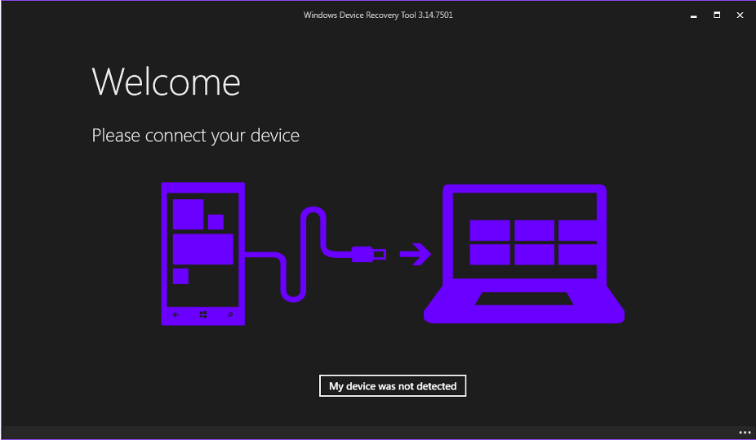The width and height of the screenshot is (756, 440).
Task: Click the search magnifier on phone graphic
Action: (230, 314)
